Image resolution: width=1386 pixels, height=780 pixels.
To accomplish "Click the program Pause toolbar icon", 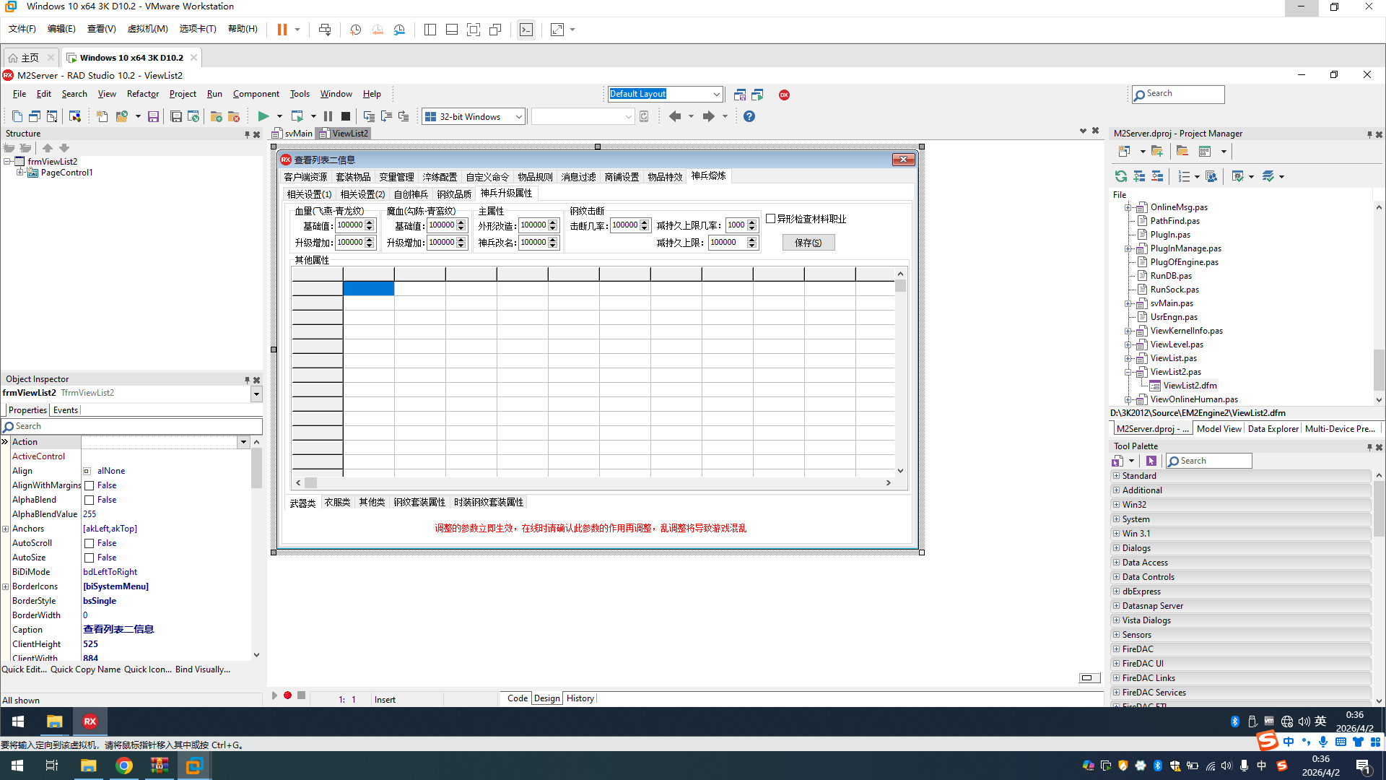I will pos(328,116).
